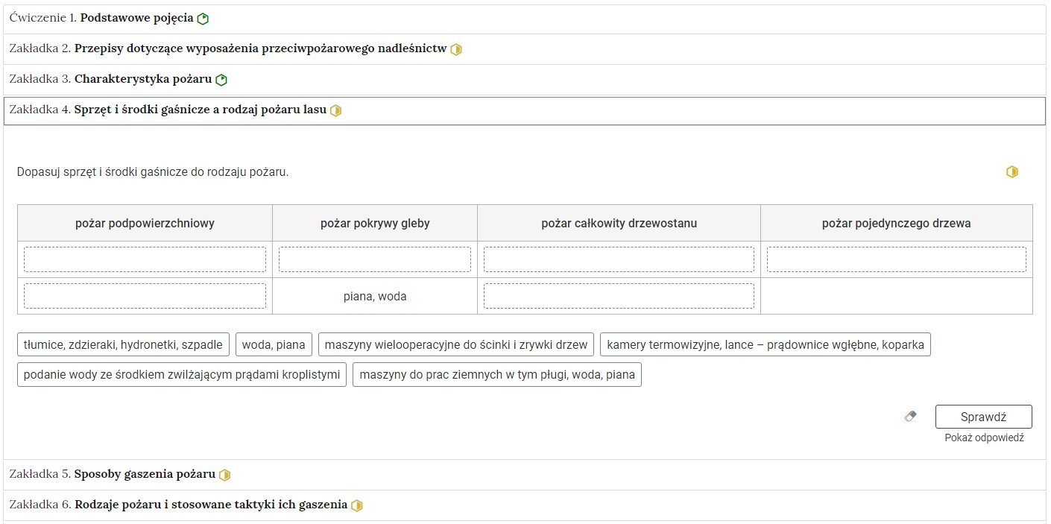This screenshot has height=524, width=1051.
Task: Click the empty field under pożar pojedynczego drzewa
Action: [x=896, y=259]
